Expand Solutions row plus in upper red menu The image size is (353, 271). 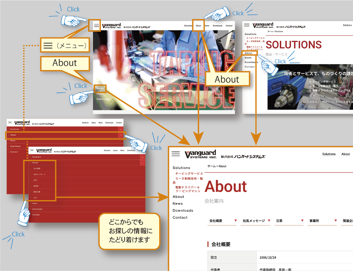pos(120,129)
